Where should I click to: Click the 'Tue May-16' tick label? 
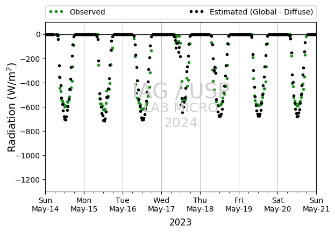pyautogui.click(x=123, y=205)
